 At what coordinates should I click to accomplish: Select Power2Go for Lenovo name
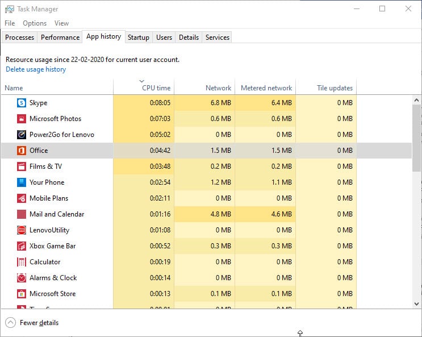(62, 135)
